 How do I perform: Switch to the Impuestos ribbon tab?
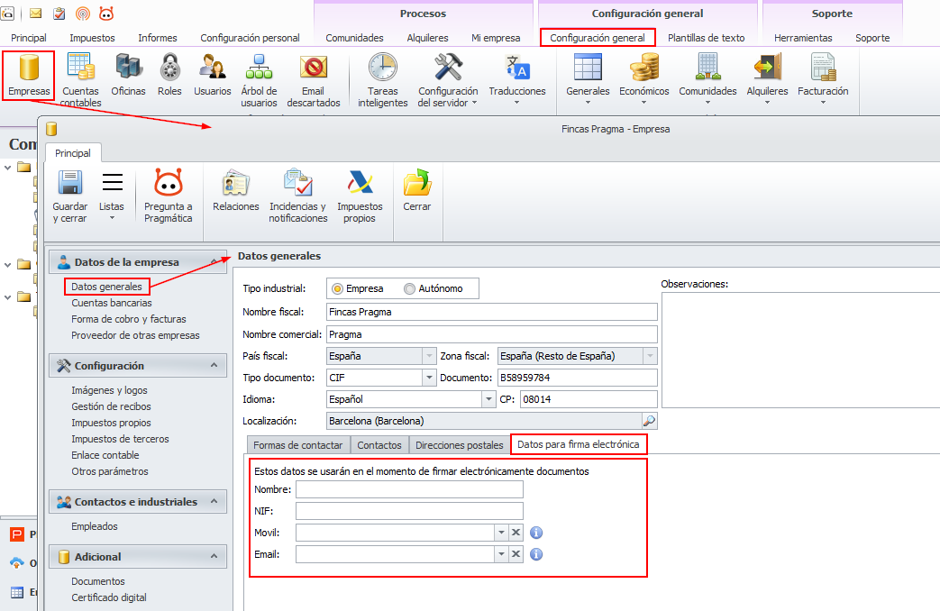point(92,38)
